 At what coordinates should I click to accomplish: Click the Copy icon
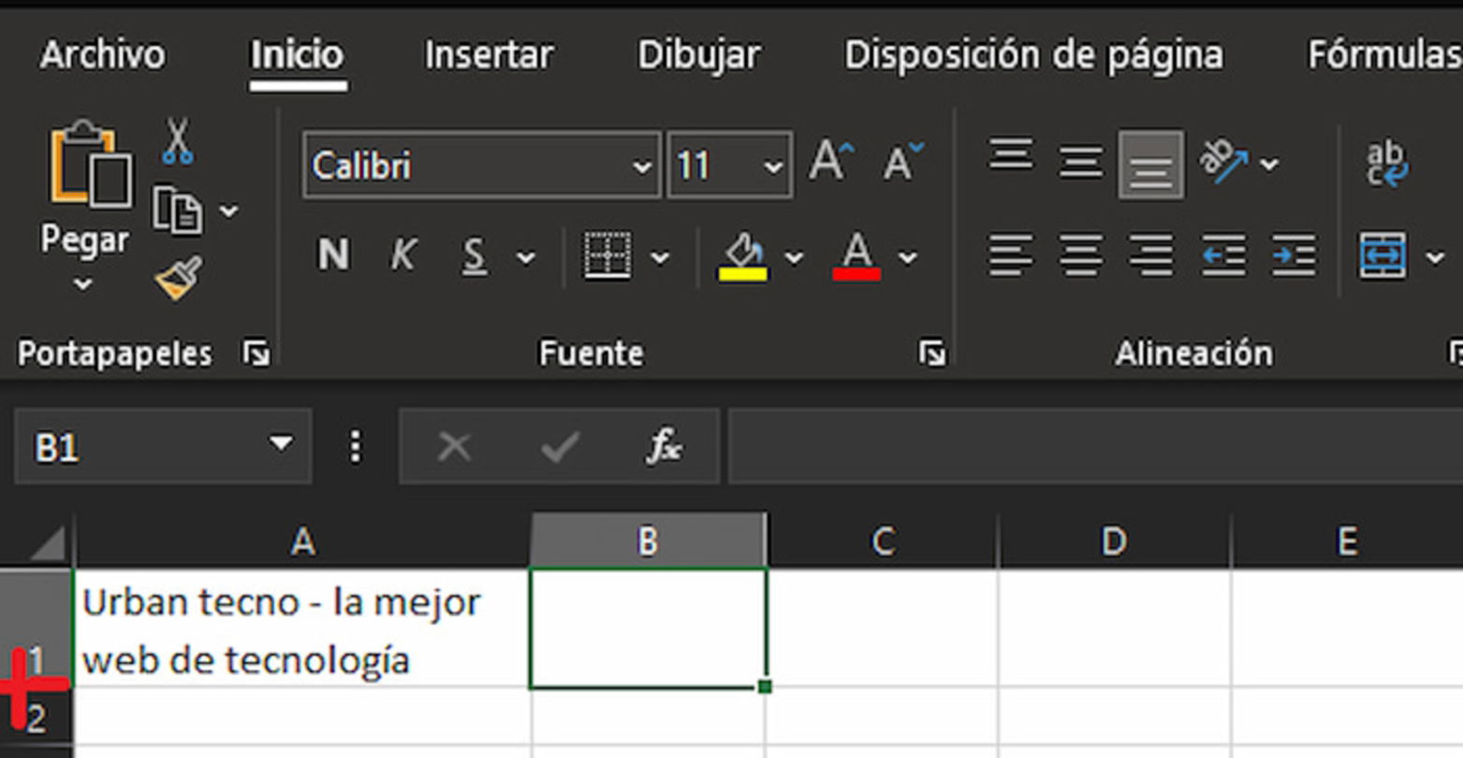[178, 211]
